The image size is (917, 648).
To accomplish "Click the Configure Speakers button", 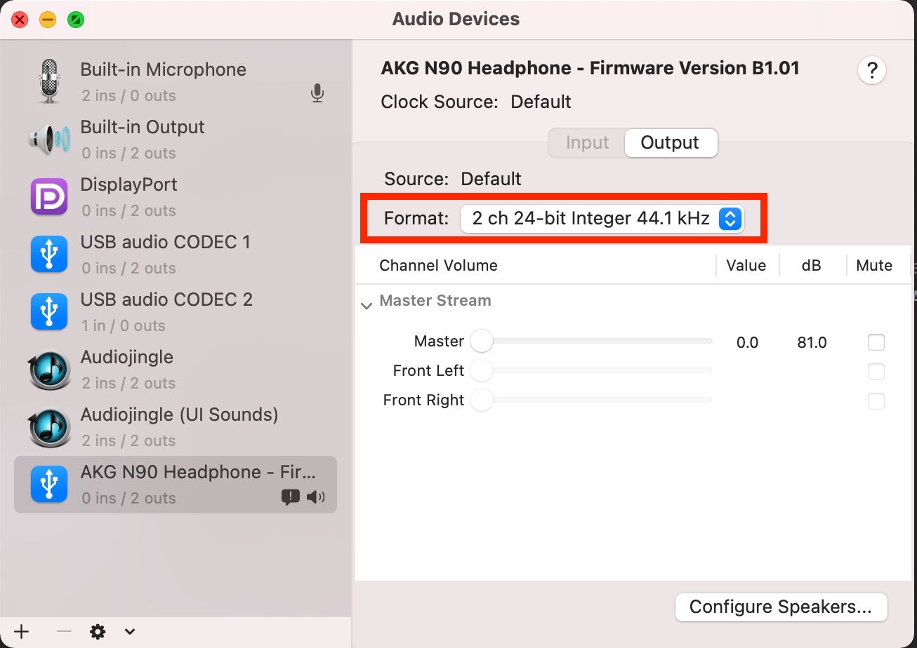I will click(x=781, y=607).
